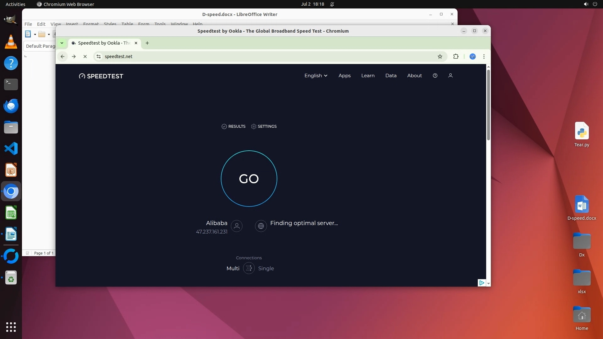
Task: Click the globe change-server icon
Action: [x=261, y=226]
